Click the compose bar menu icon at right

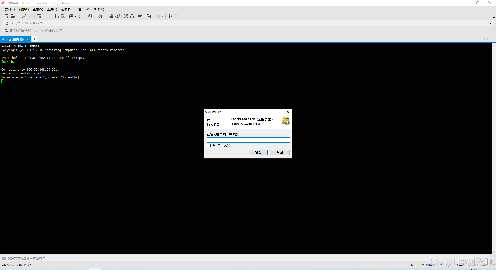pyautogui.click(x=492, y=258)
